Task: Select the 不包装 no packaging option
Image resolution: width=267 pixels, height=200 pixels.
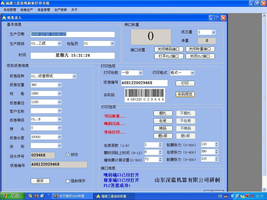Action: [x=186, y=121]
